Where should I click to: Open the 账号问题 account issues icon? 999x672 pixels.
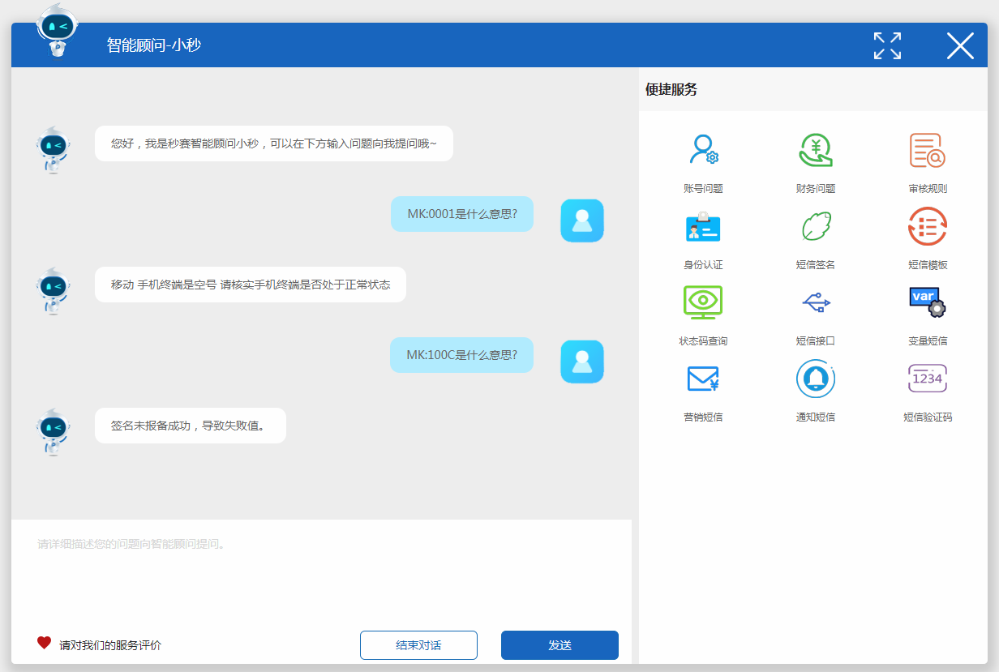click(x=703, y=150)
